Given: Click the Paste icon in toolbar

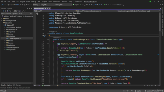Looking at the screenshot, I should (x=24, y=5).
